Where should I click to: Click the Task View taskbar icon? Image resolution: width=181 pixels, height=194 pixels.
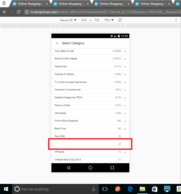[x=105, y=189]
